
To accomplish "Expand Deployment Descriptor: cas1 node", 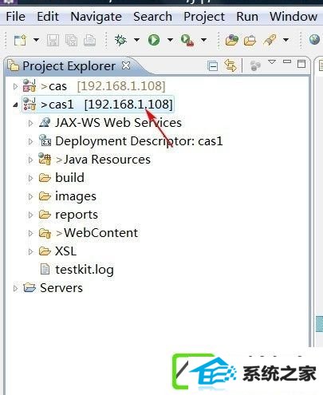I will [x=30, y=142].
